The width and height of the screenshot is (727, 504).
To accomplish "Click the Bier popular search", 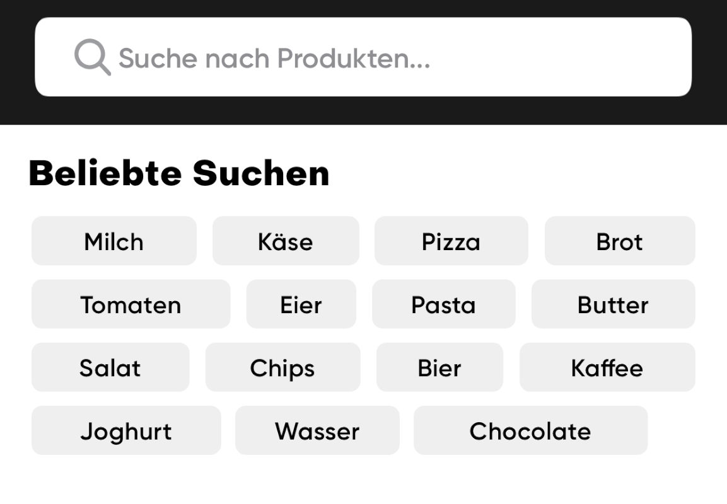I will coord(439,367).
